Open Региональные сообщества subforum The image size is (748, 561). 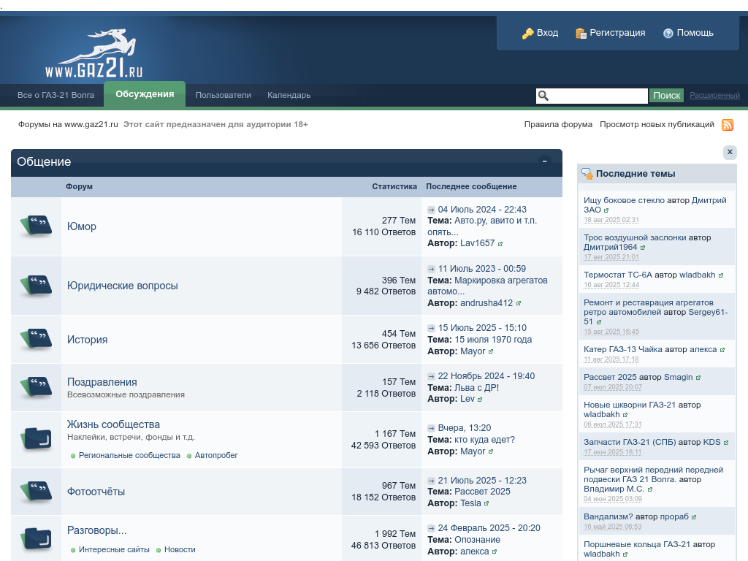129,455
